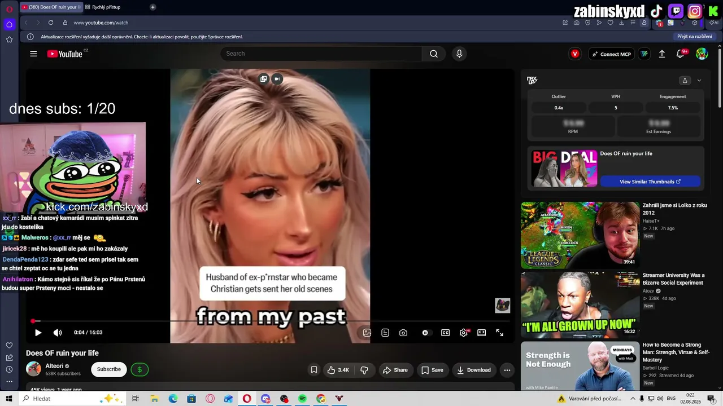
Task: Click the green dollar sign button
Action: [x=140, y=369]
